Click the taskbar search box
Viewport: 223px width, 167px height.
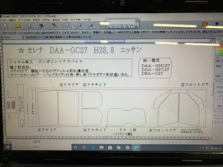(41, 147)
